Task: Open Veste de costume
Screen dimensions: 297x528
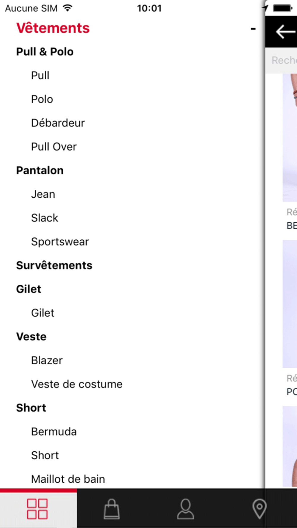Action: 77,384
